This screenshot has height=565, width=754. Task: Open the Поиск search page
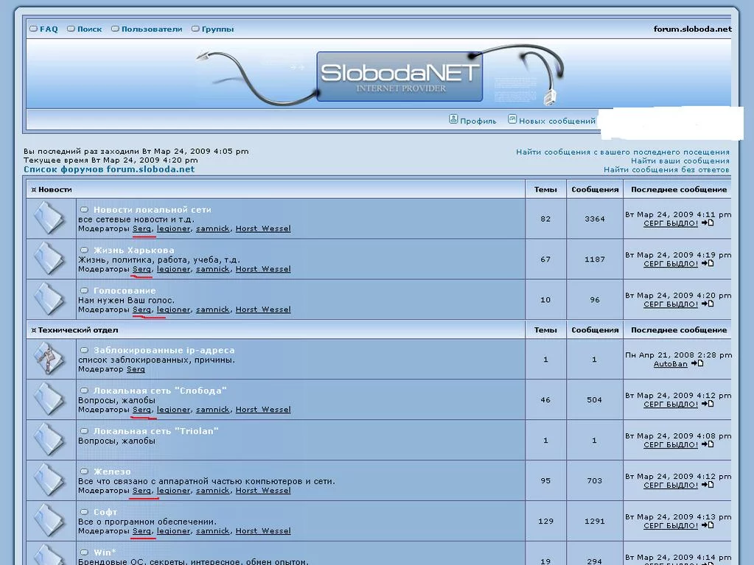[89, 29]
